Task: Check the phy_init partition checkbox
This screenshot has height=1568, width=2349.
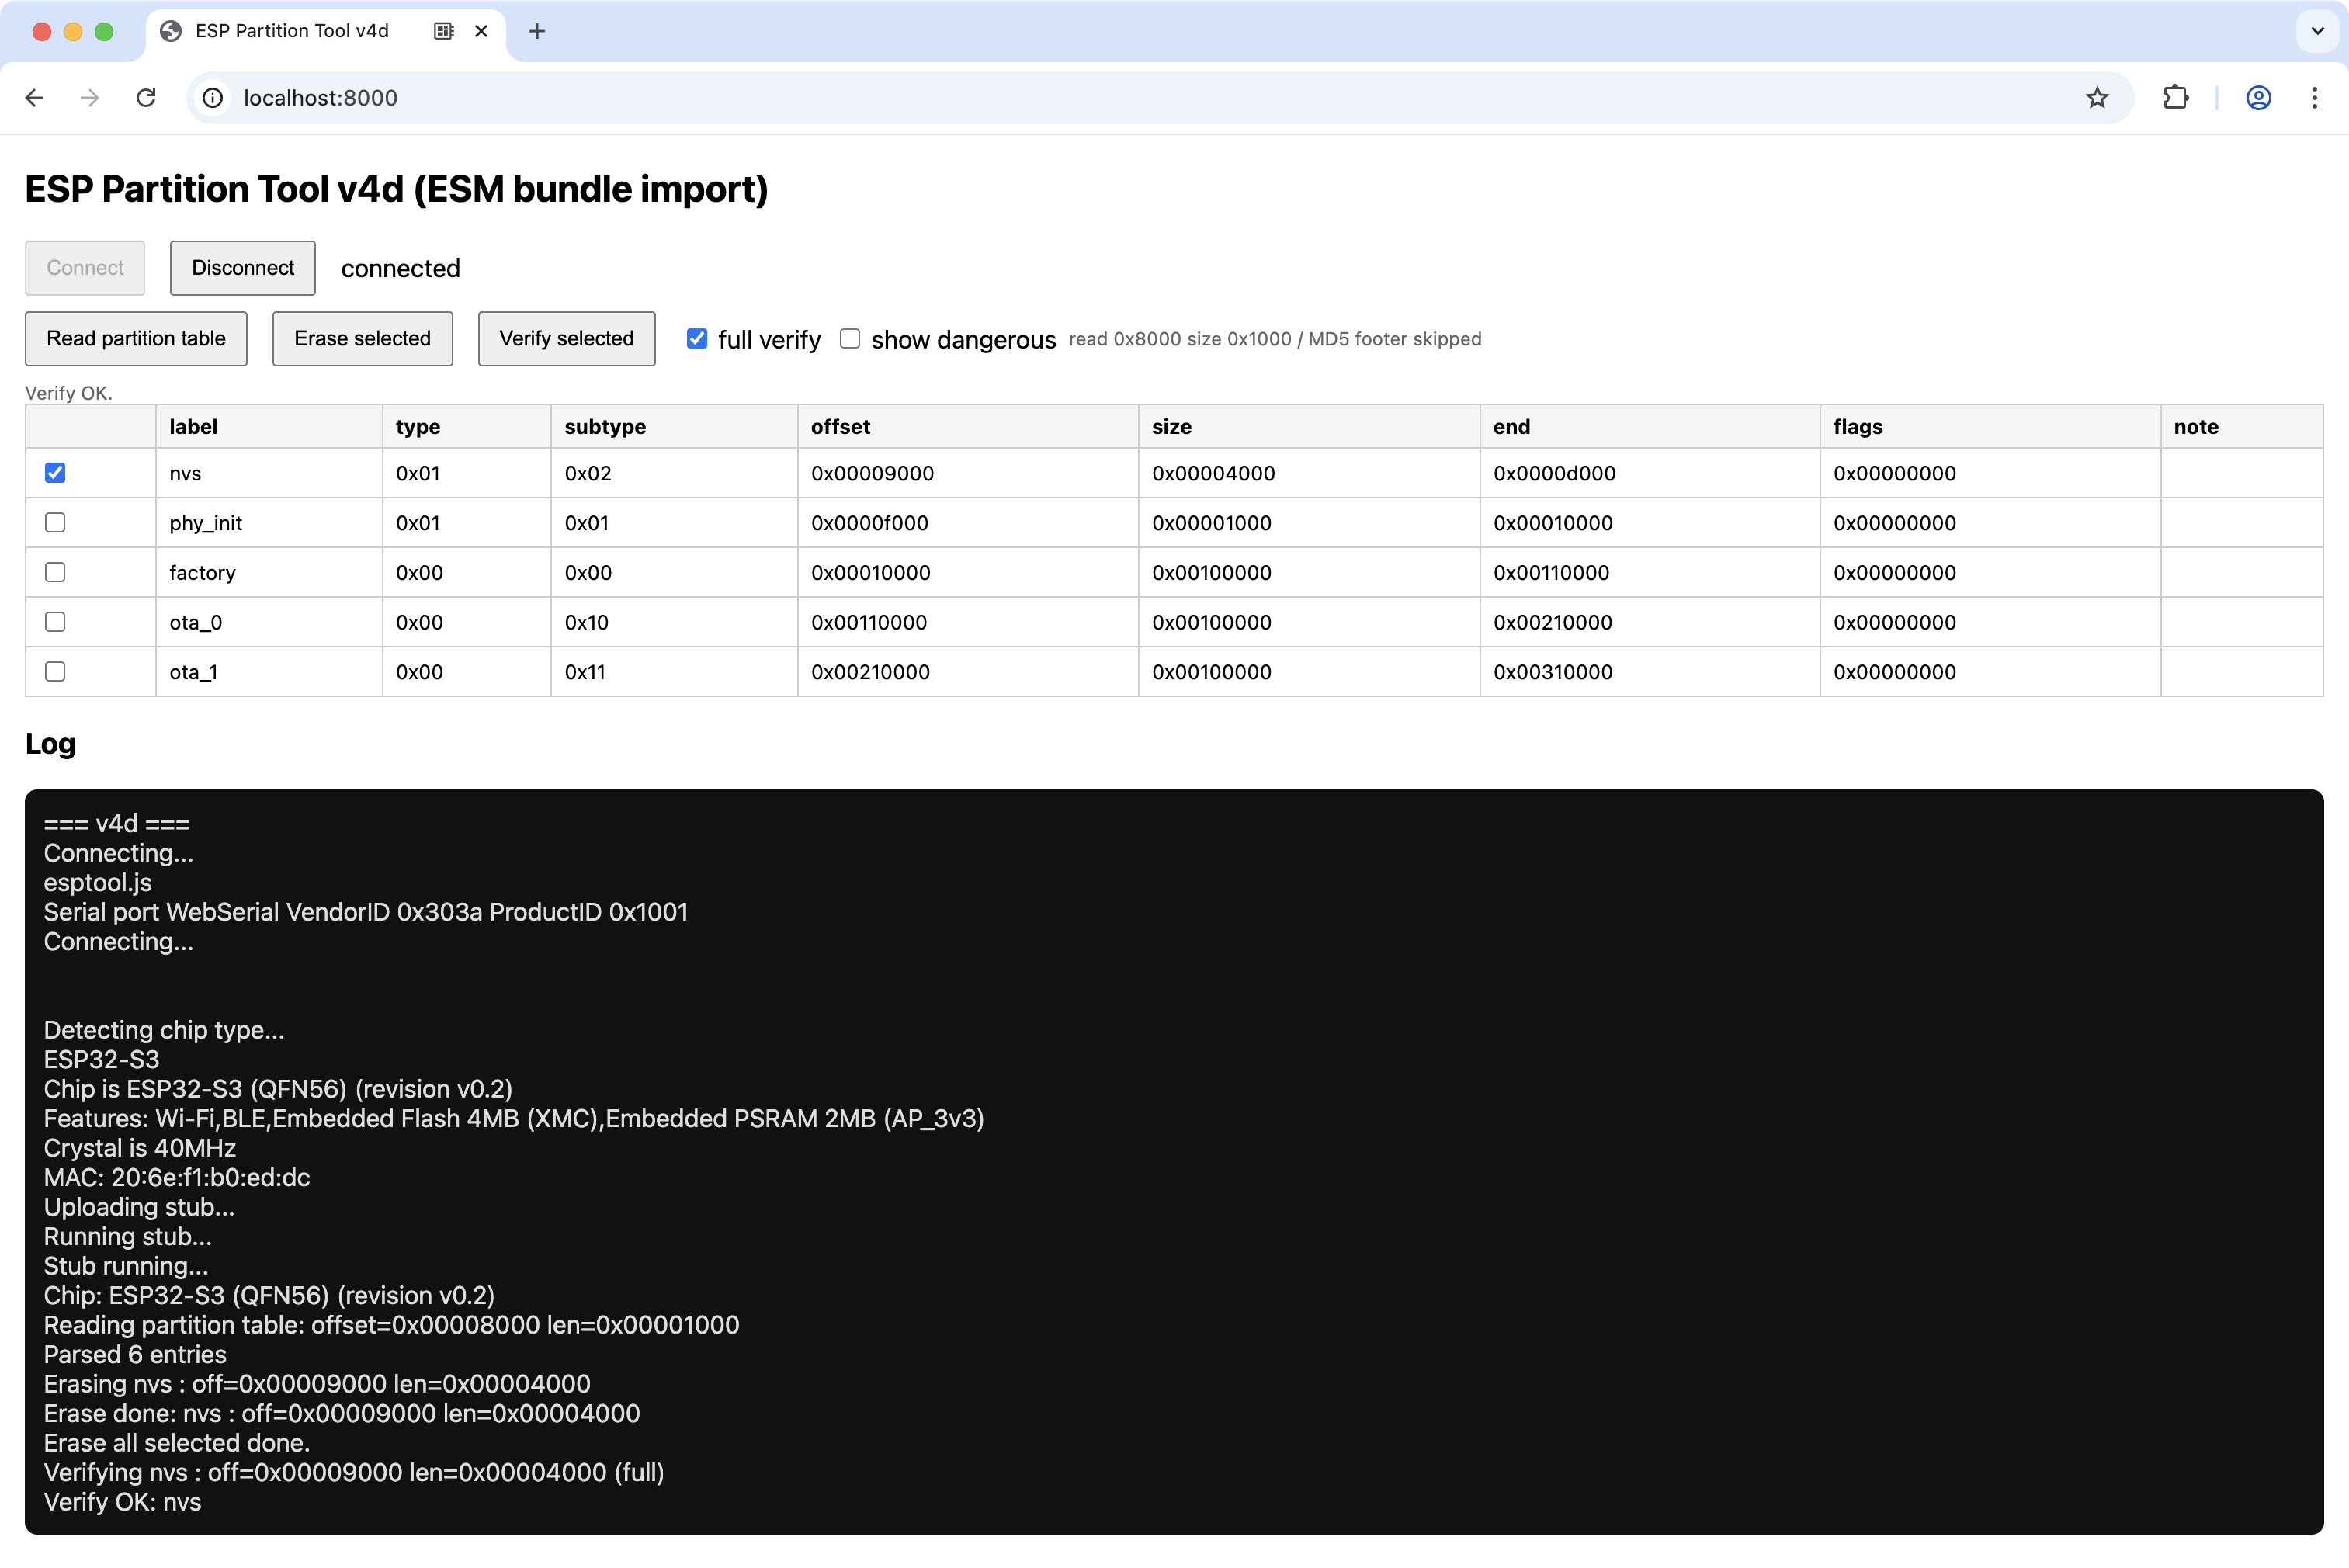Action: point(55,523)
